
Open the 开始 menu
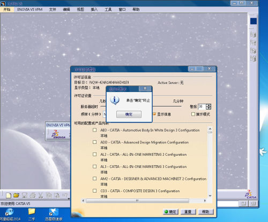(x=7, y=10)
